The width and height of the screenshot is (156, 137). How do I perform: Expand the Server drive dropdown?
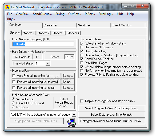pyautogui.click(x=72, y=57)
